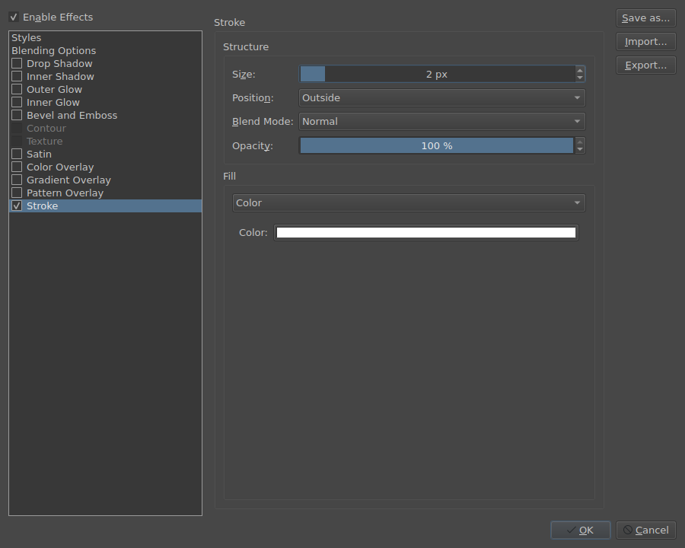685x548 pixels.
Task: Select the Stroke label in list
Action: [x=42, y=205]
